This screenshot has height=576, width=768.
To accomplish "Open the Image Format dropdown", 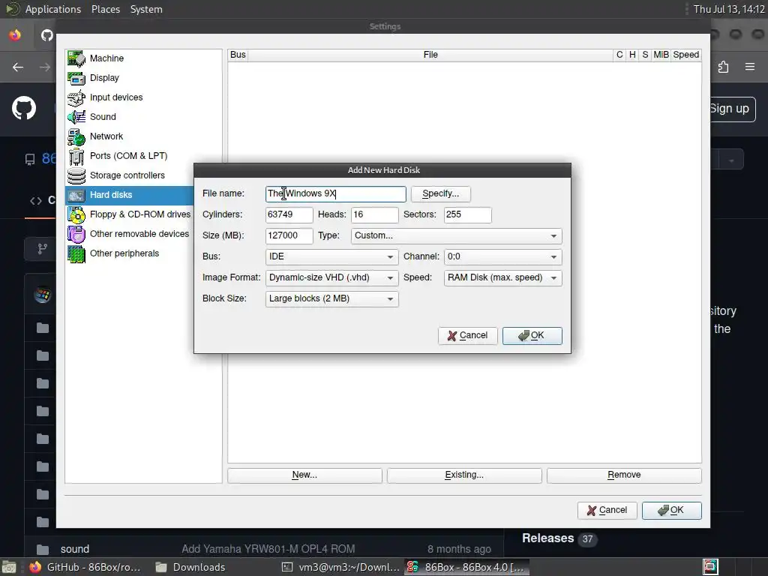I will pyautogui.click(x=331, y=277).
